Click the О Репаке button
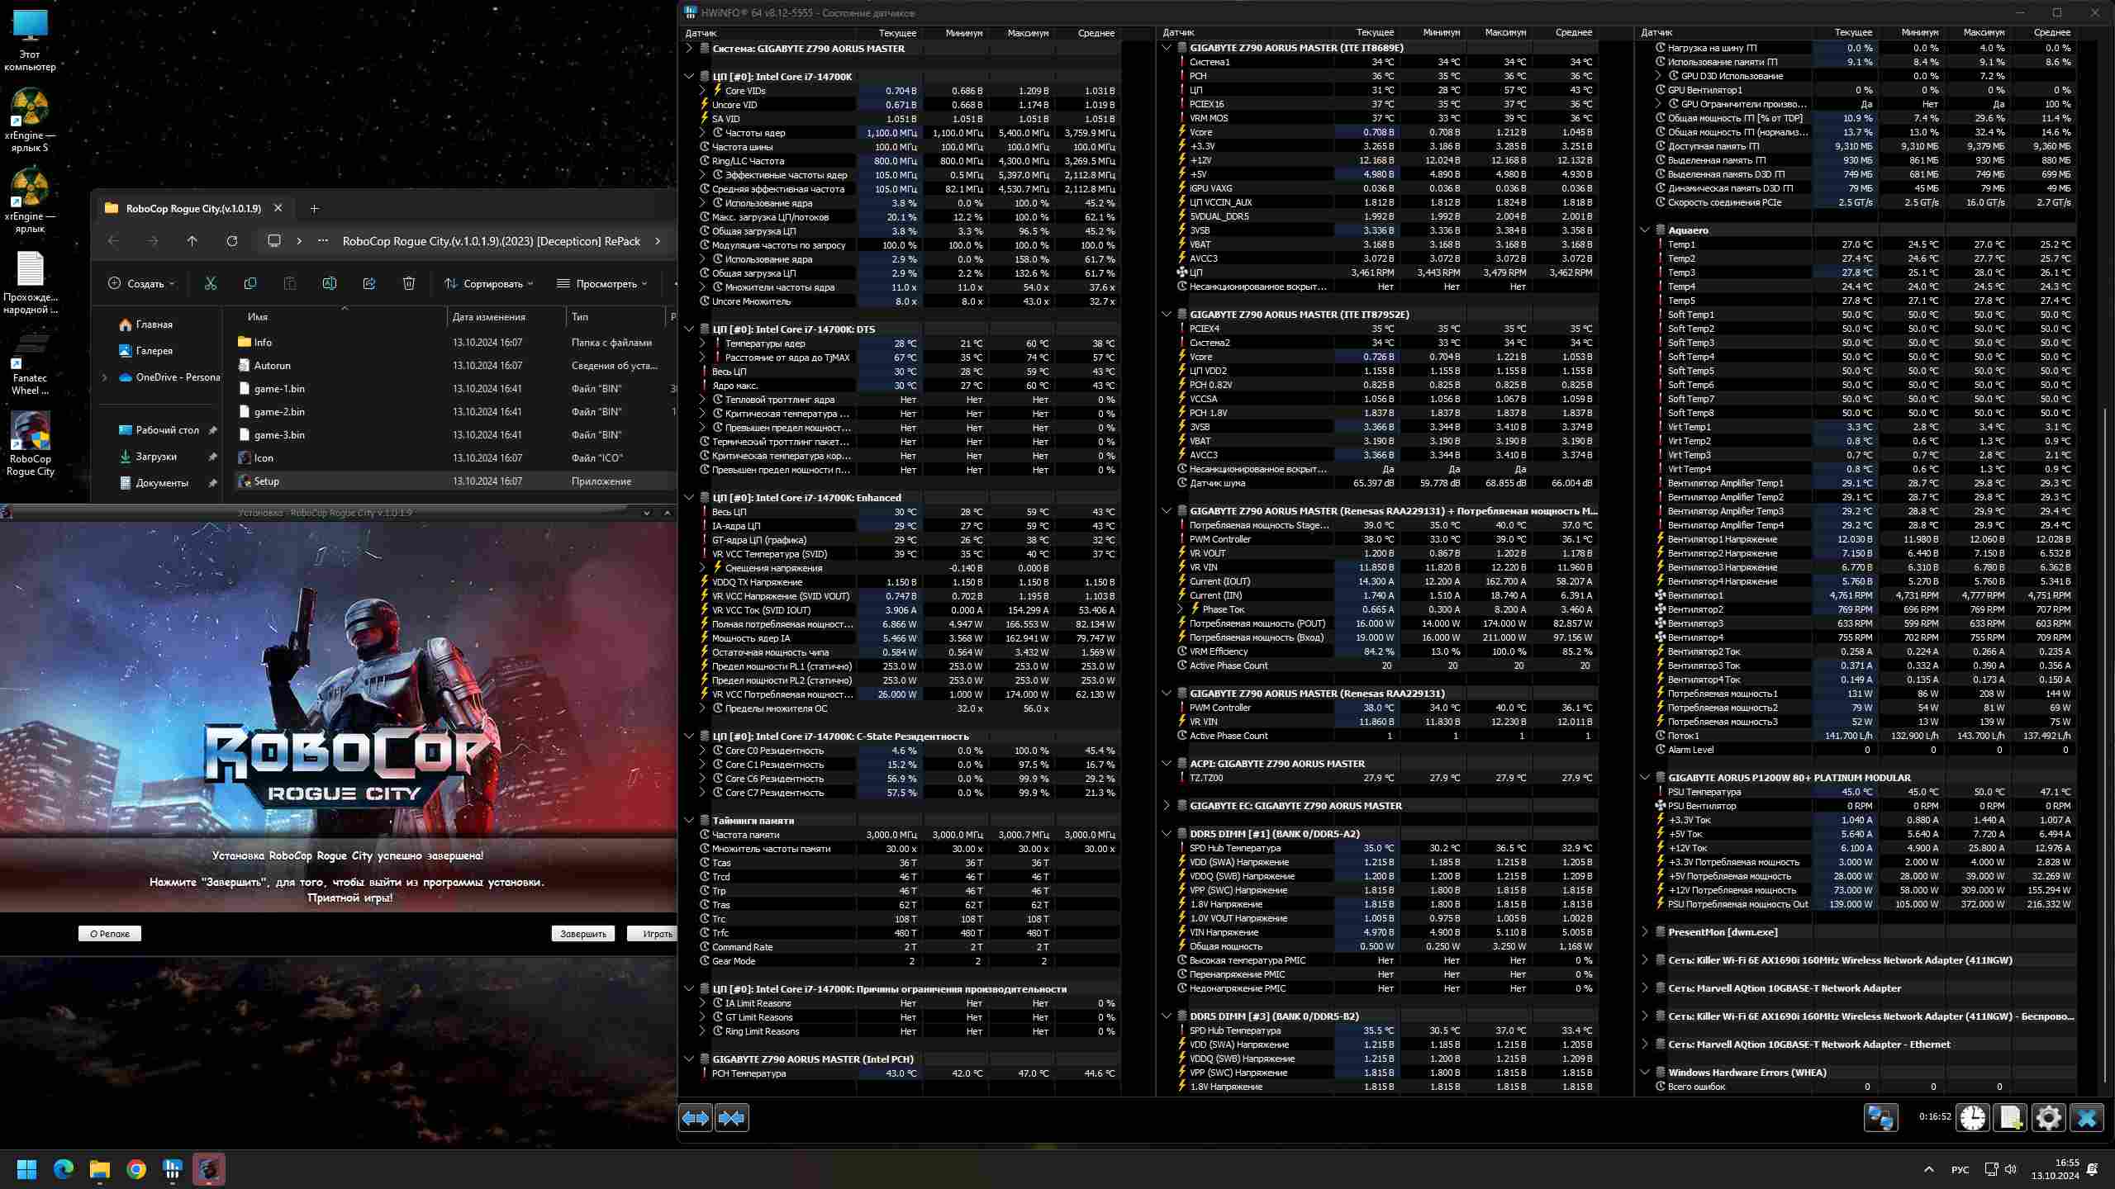 pyautogui.click(x=110, y=934)
